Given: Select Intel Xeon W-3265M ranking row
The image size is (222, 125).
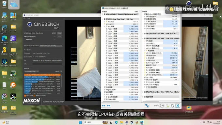Looking at the screenshot, I should (42, 79).
